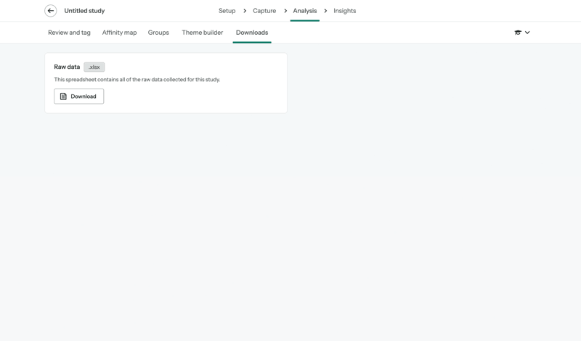Switch to Review and tag tab
The height and width of the screenshot is (341, 581).
pyautogui.click(x=69, y=33)
